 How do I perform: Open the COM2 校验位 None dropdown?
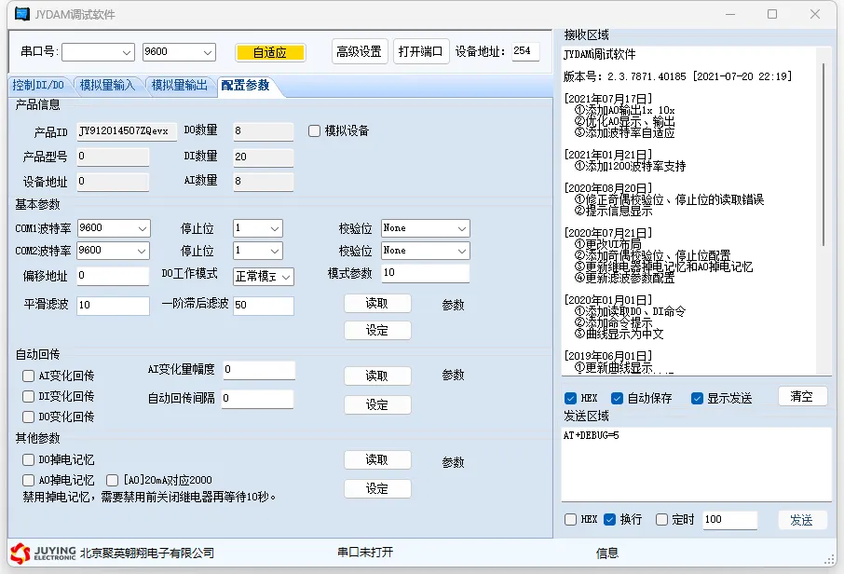coord(425,251)
